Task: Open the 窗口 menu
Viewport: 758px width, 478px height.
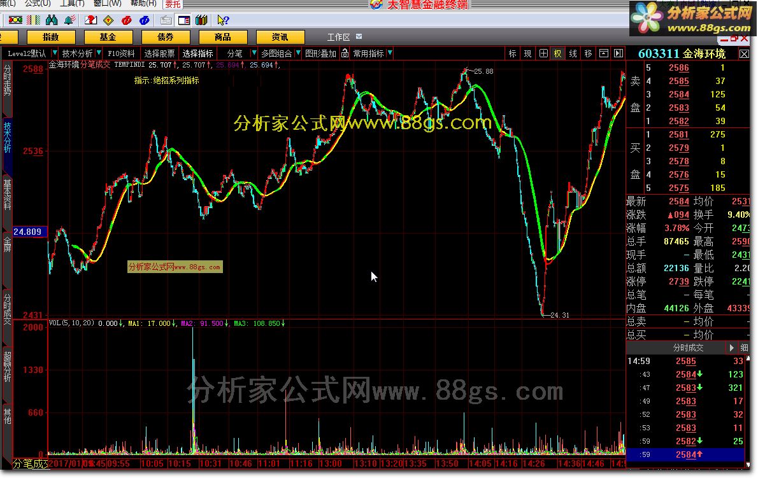Action: pos(107,3)
